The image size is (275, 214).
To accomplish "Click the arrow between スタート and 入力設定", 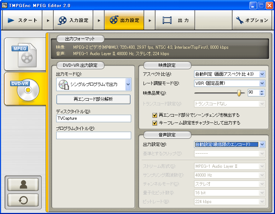I will [48, 20].
